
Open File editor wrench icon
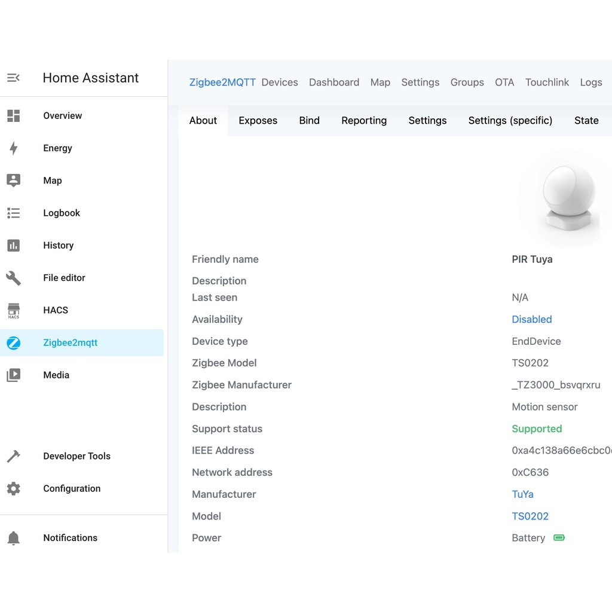tap(13, 278)
